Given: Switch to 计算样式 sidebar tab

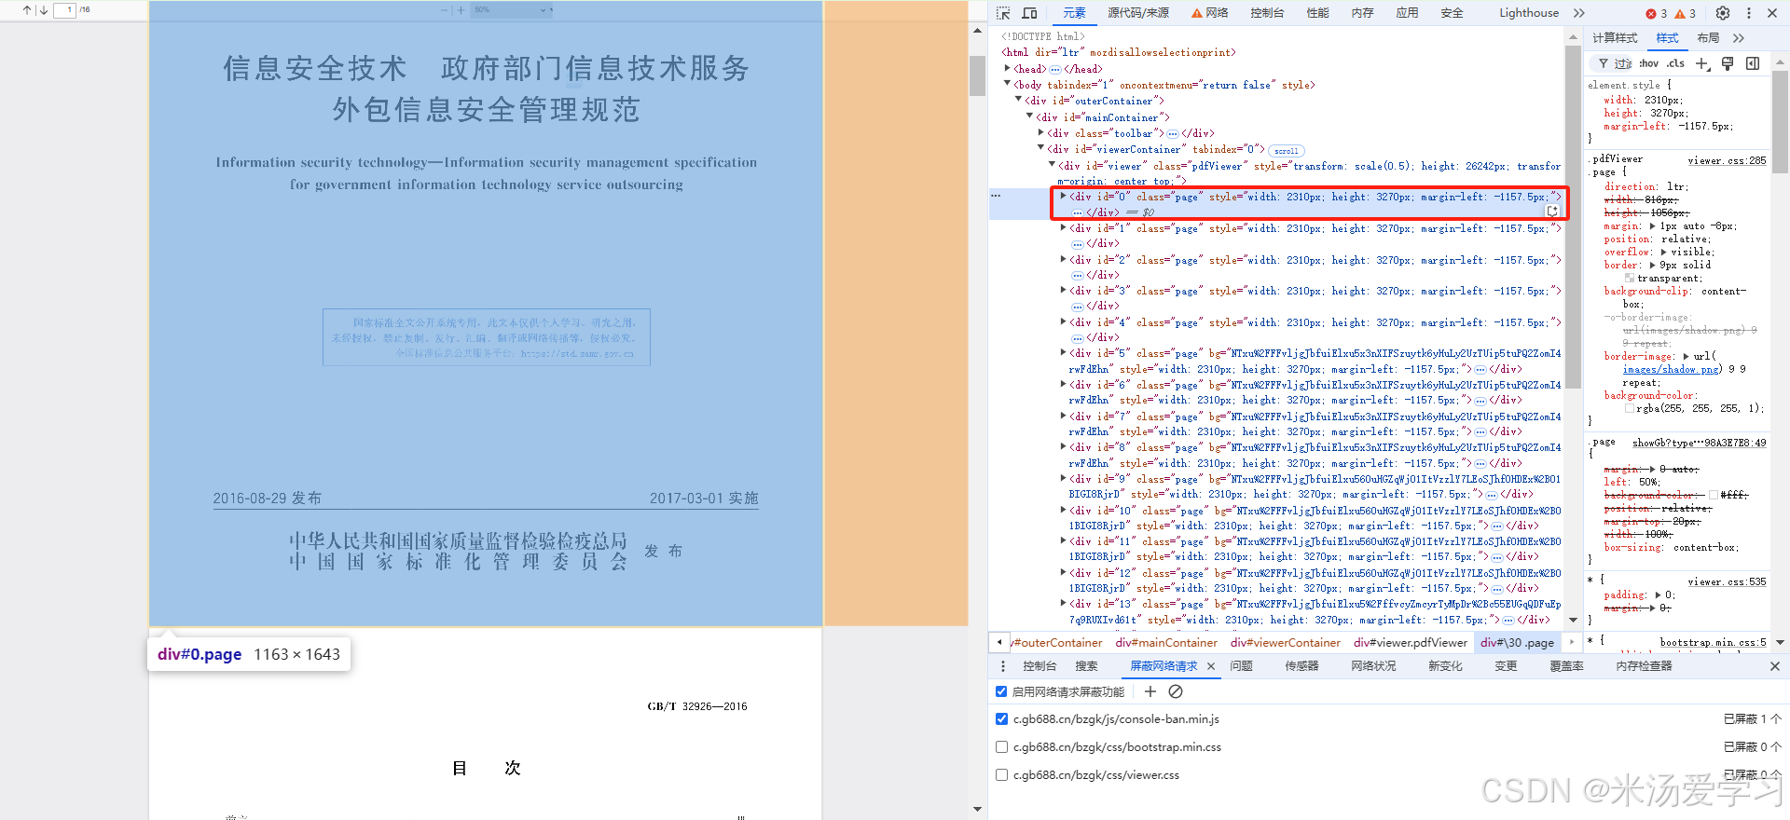Looking at the screenshot, I should [1615, 38].
